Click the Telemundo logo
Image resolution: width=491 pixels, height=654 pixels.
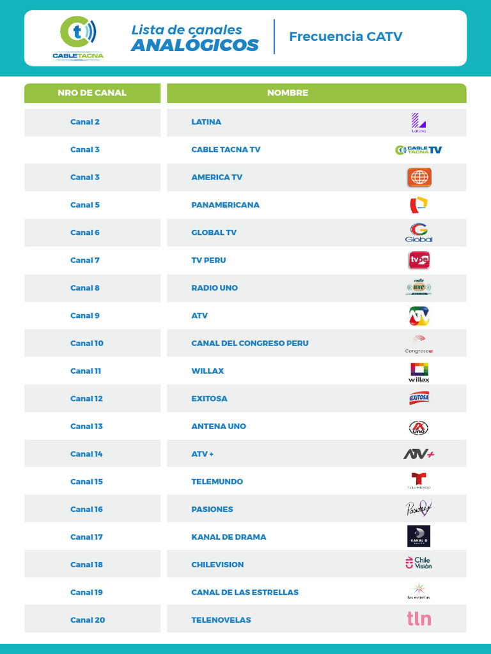(419, 481)
